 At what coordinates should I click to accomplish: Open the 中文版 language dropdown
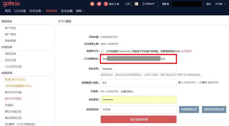click(220, 4)
